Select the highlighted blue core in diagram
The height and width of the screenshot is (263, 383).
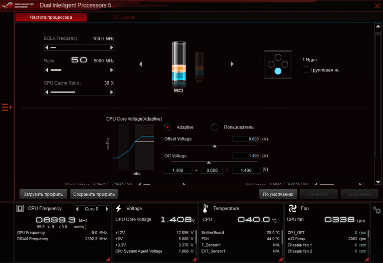(x=278, y=71)
